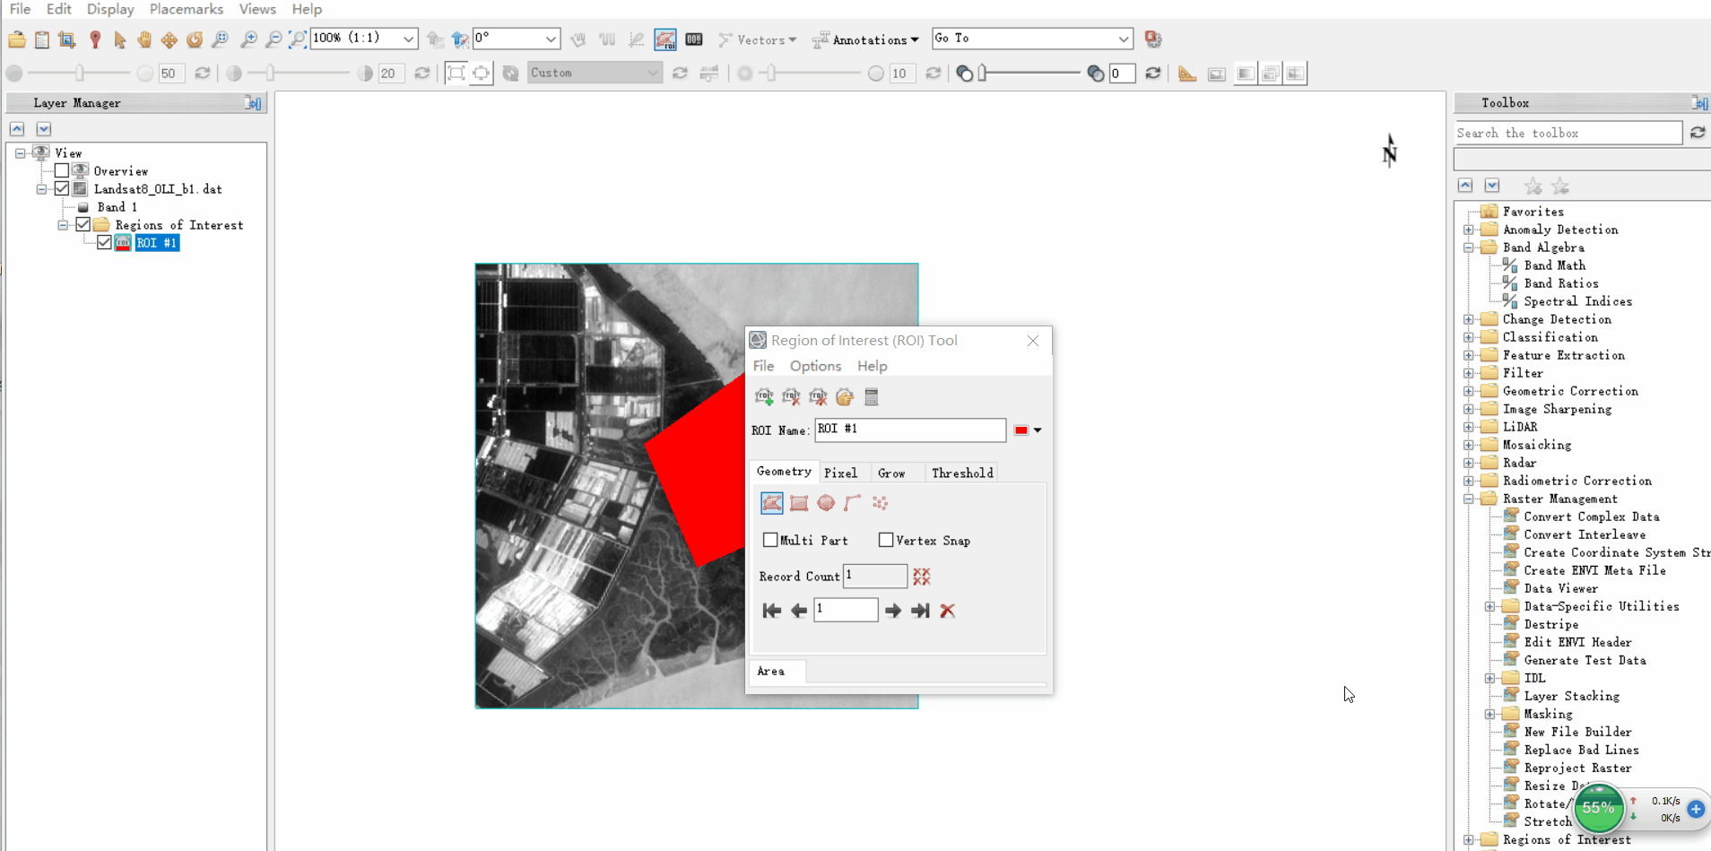Click the Remove All ROIs icon
The image size is (1711, 851).
click(818, 396)
